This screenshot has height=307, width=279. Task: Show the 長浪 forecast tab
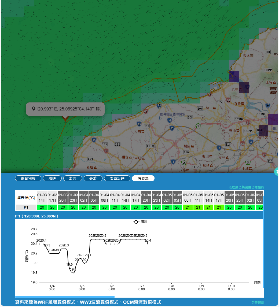[93, 178]
